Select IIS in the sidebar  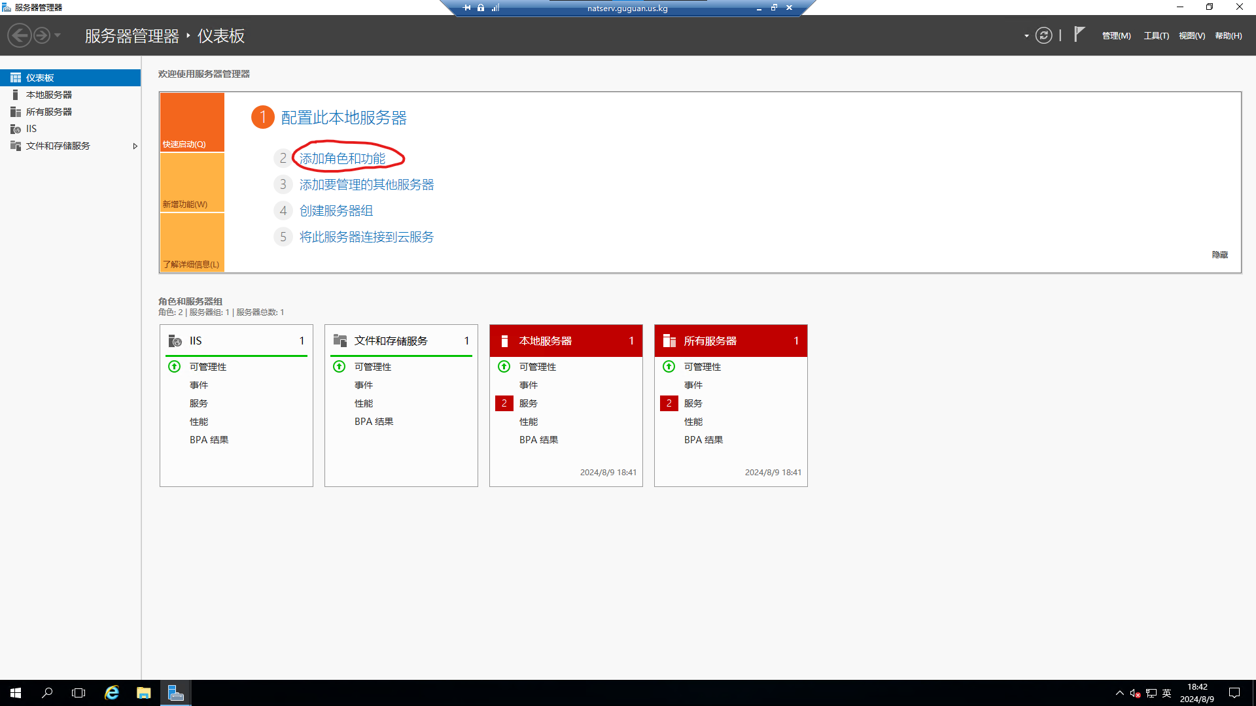[x=71, y=129]
